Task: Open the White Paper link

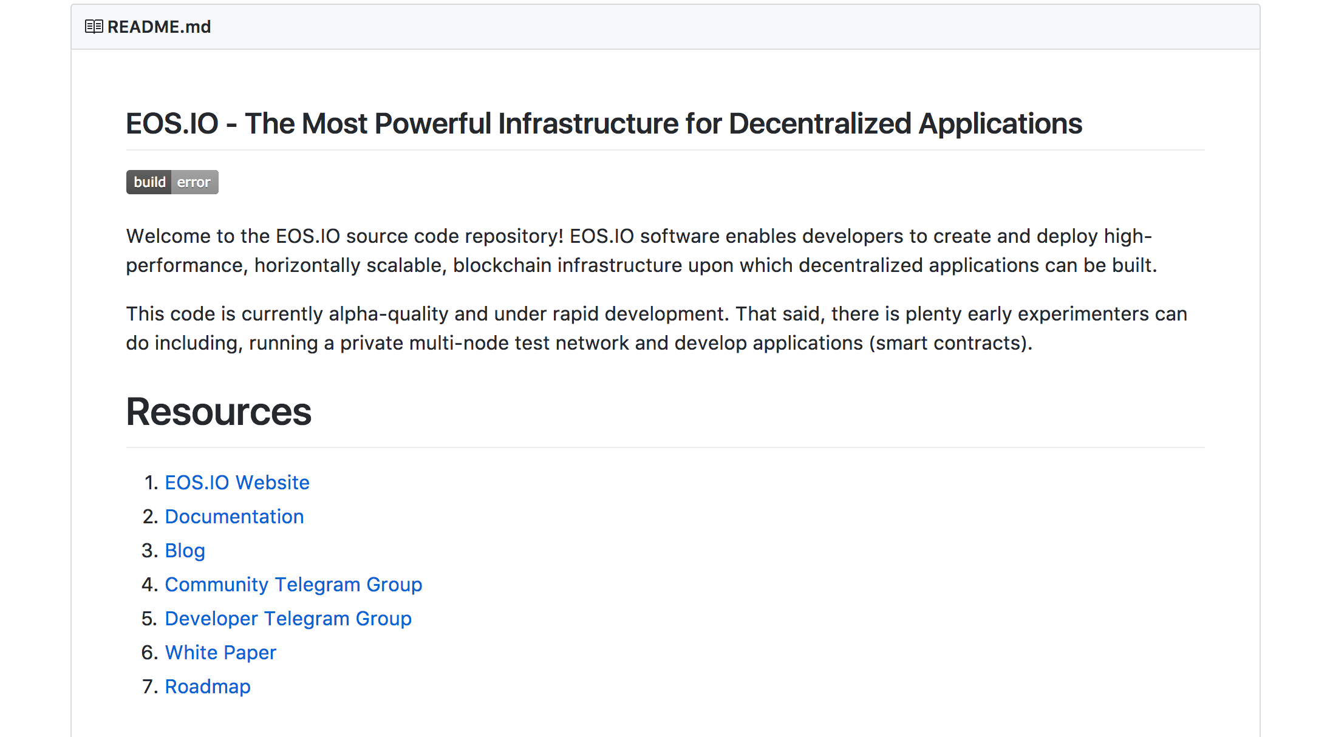Action: point(220,653)
